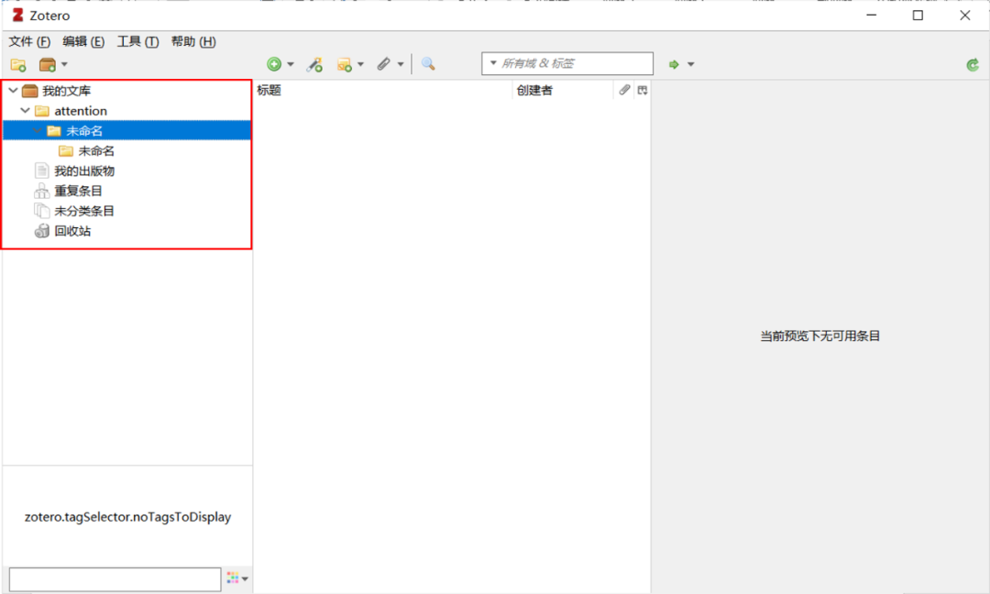Image resolution: width=990 pixels, height=594 pixels.
Task: Open the Add Attachment dropdown arrow
Action: click(x=401, y=64)
